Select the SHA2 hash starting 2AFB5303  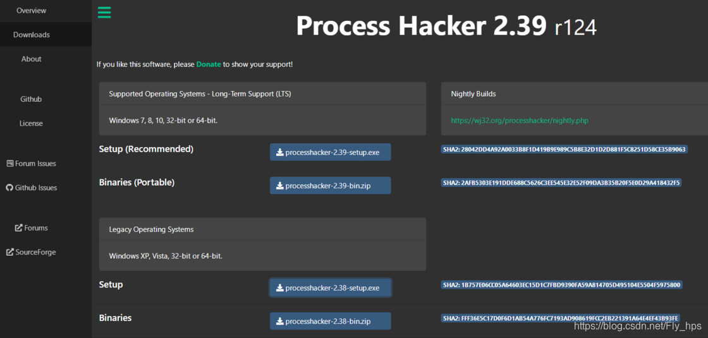[562, 183]
